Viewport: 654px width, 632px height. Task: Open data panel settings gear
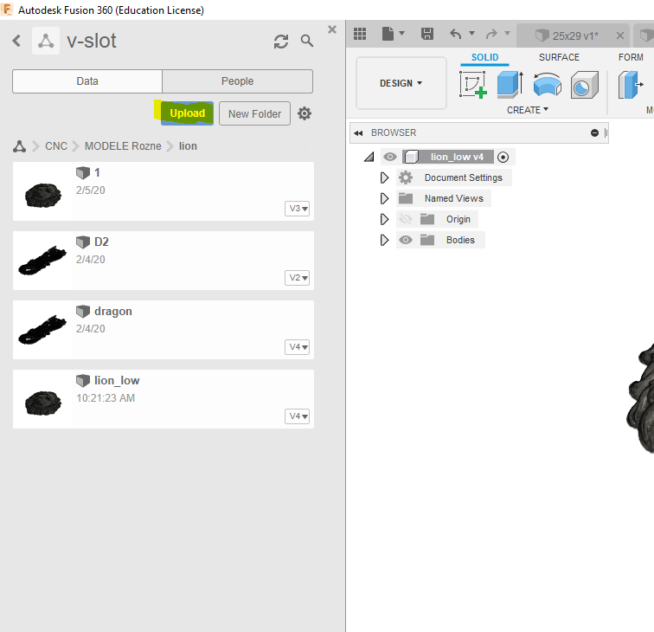click(x=305, y=113)
